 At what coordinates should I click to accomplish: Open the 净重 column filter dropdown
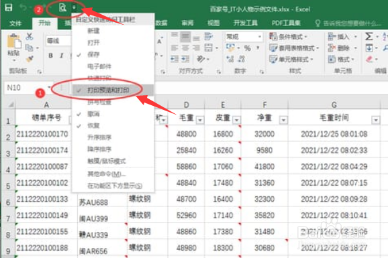(283, 121)
